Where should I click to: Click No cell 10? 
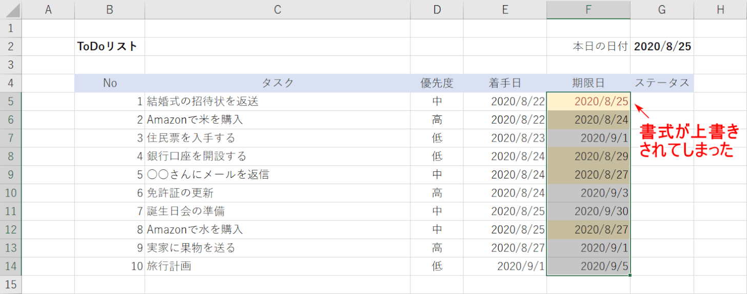coord(110,267)
